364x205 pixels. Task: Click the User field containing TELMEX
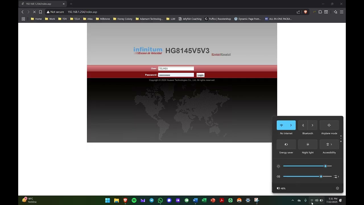(176, 69)
